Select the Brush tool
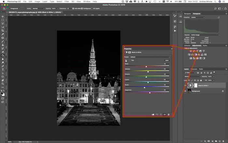 click(3, 41)
